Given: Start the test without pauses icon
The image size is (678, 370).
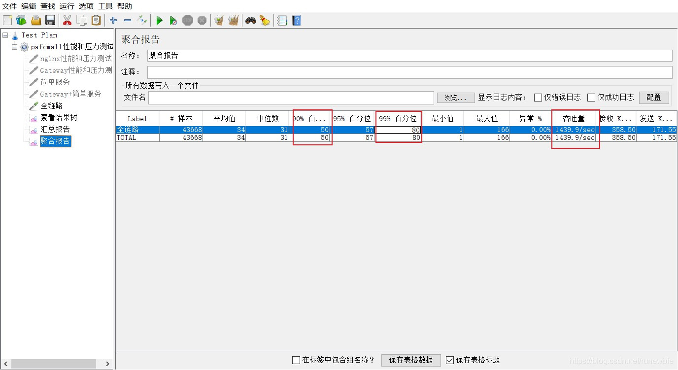Looking at the screenshot, I should (x=173, y=20).
